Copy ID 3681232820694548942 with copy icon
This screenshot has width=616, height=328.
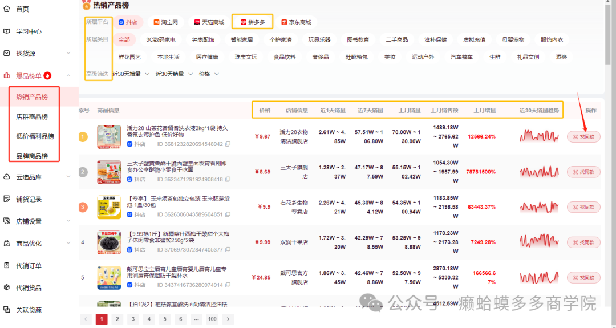228,144
